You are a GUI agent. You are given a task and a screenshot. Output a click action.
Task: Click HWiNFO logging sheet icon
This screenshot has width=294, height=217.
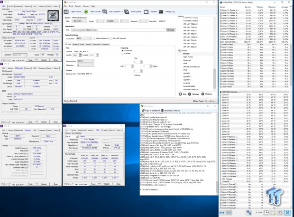coord(274,213)
